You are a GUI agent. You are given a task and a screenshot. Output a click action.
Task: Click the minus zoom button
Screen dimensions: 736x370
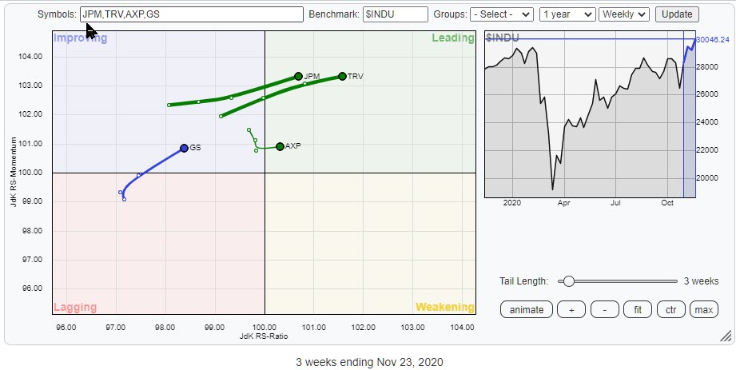point(604,309)
